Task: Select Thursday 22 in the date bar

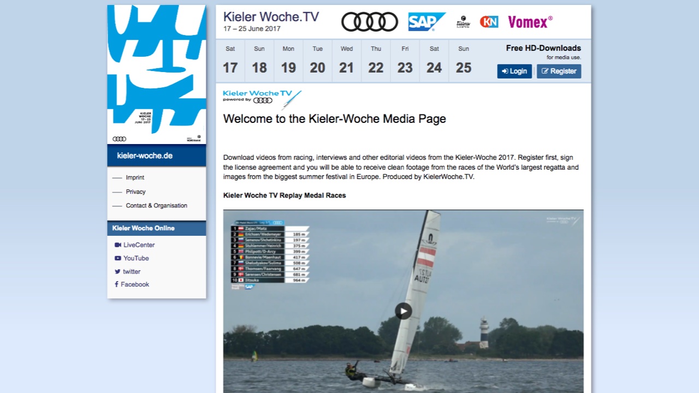Action: (x=376, y=61)
